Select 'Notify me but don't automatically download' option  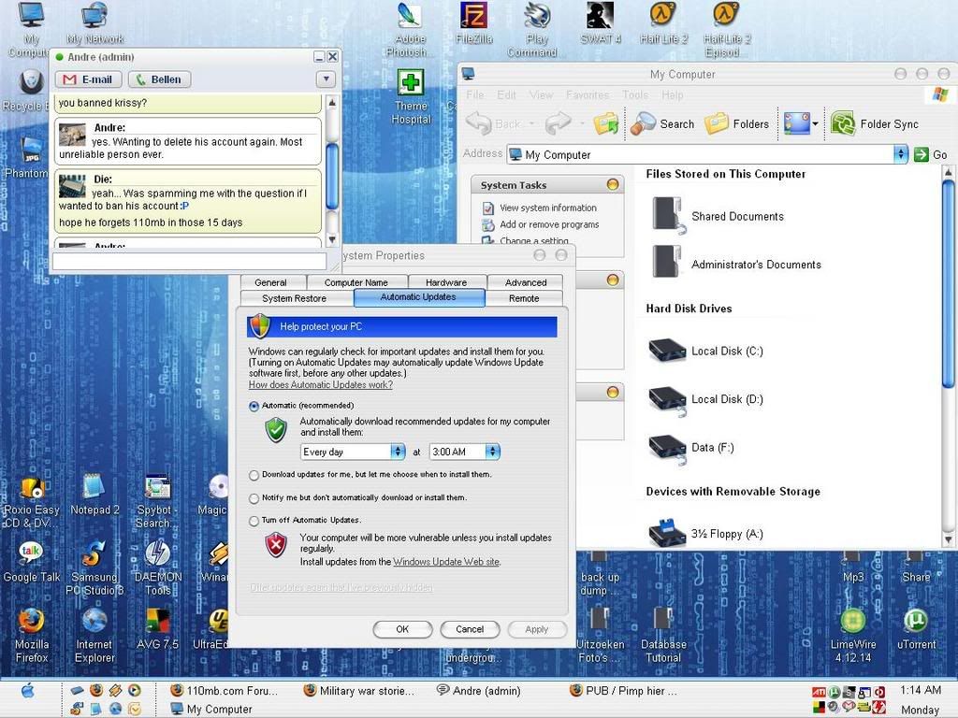pyautogui.click(x=254, y=498)
